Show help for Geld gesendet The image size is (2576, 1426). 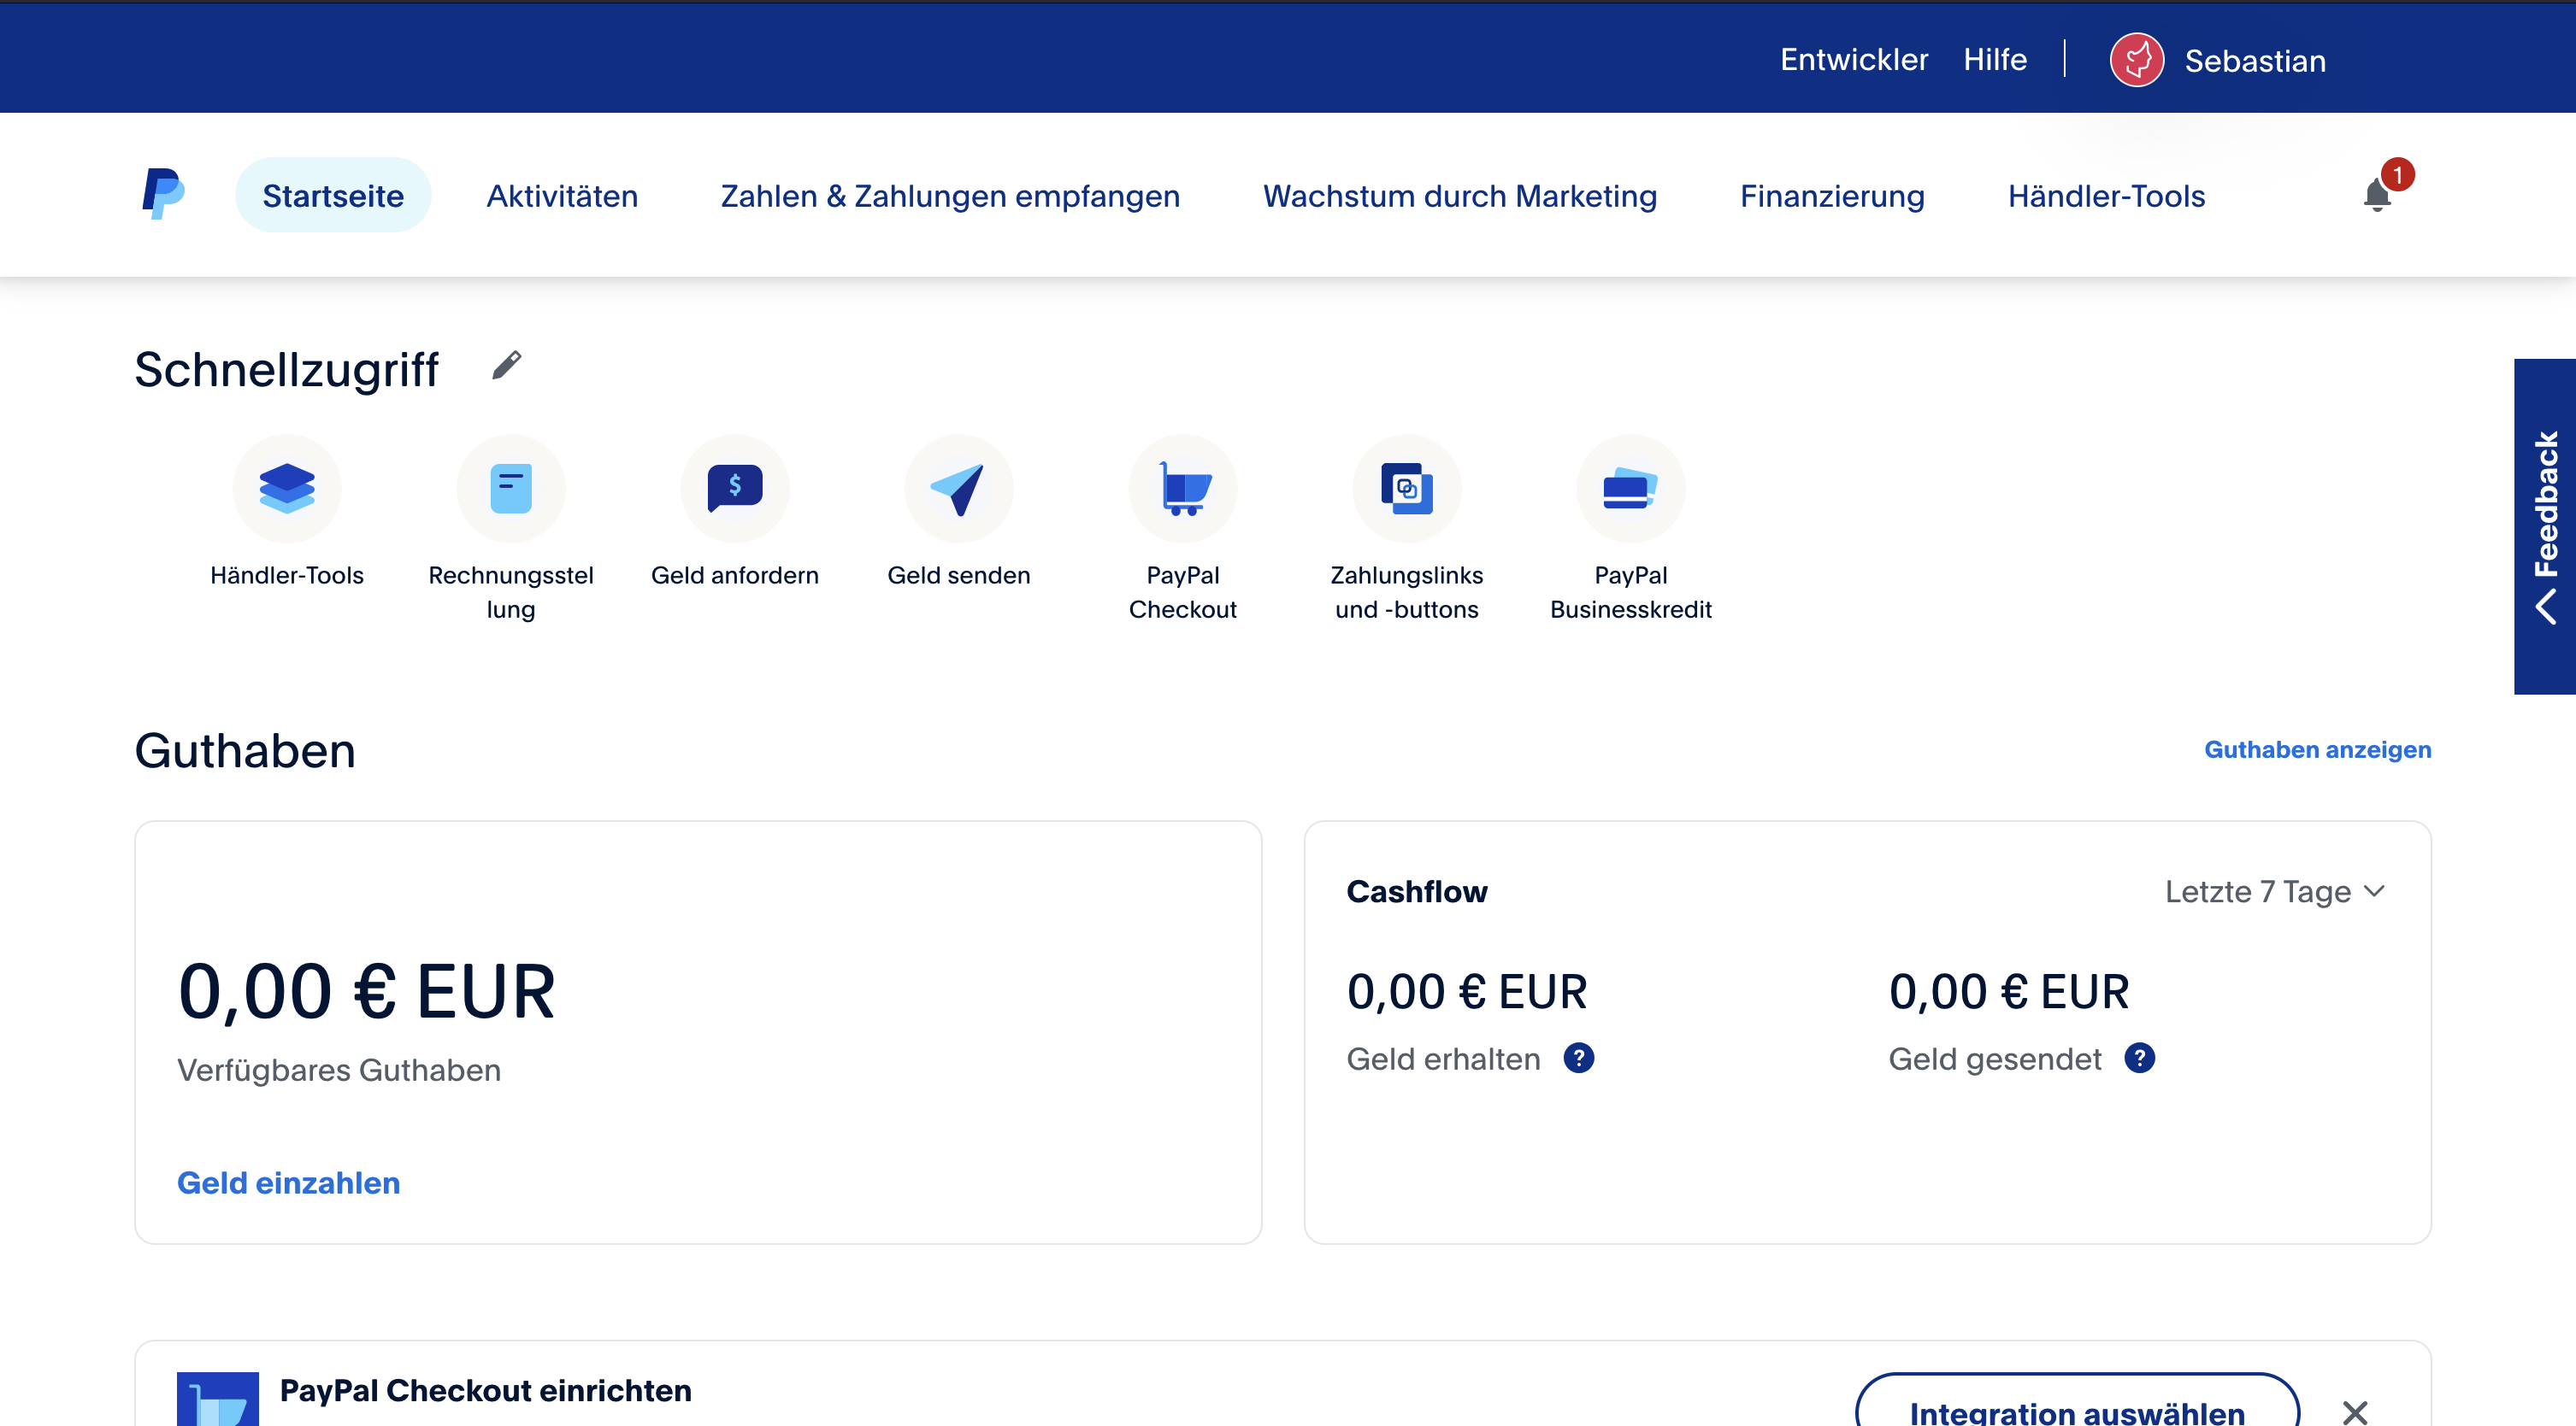tap(2140, 1057)
